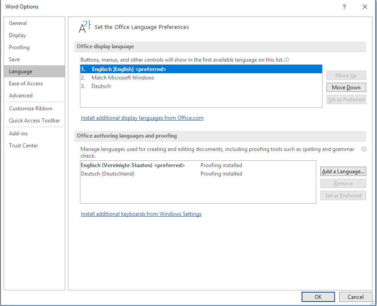
Task: Click the authoring languages info icon
Action: coord(364,149)
